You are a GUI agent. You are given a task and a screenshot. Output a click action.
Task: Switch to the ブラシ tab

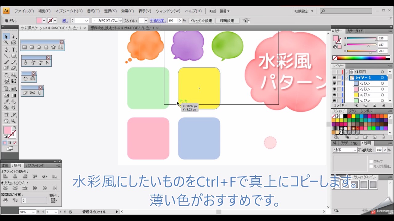pyautogui.click(x=352, y=111)
